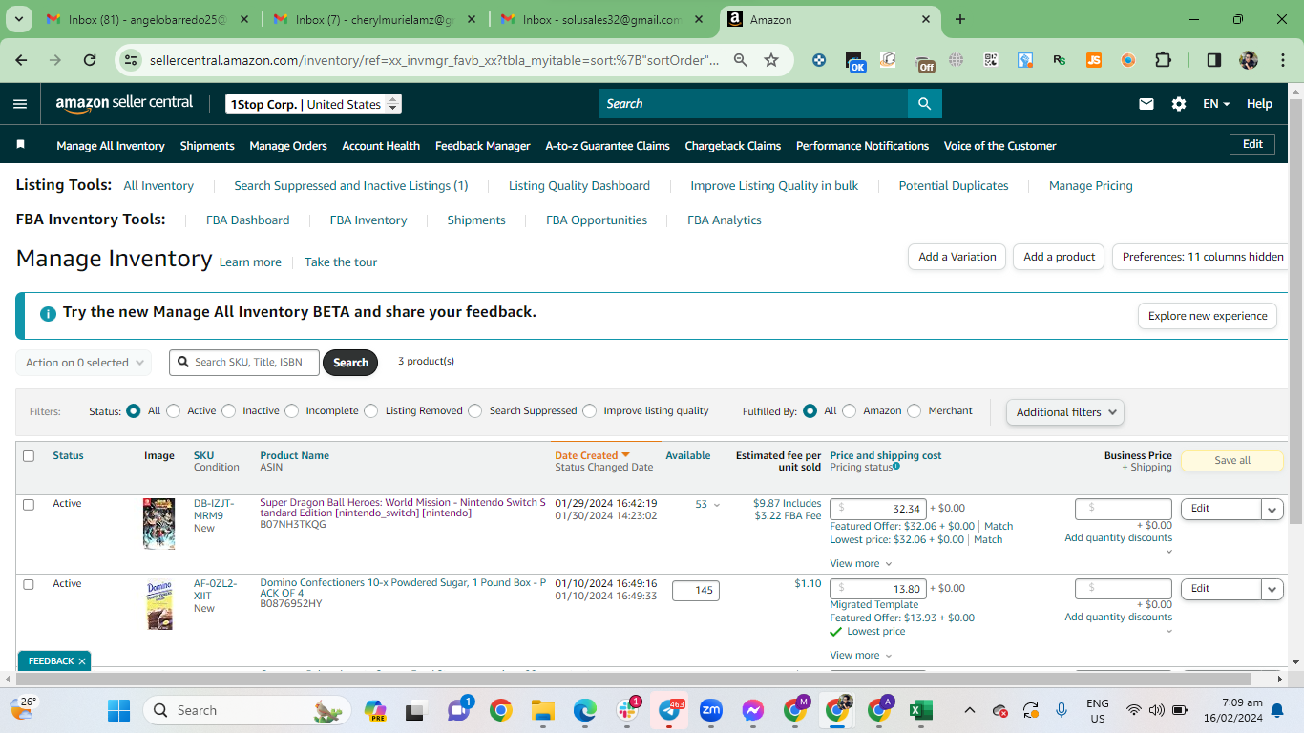Image resolution: width=1304 pixels, height=733 pixels.
Task: Click the Search SKU, Title, ISBN field
Action: [244, 363]
